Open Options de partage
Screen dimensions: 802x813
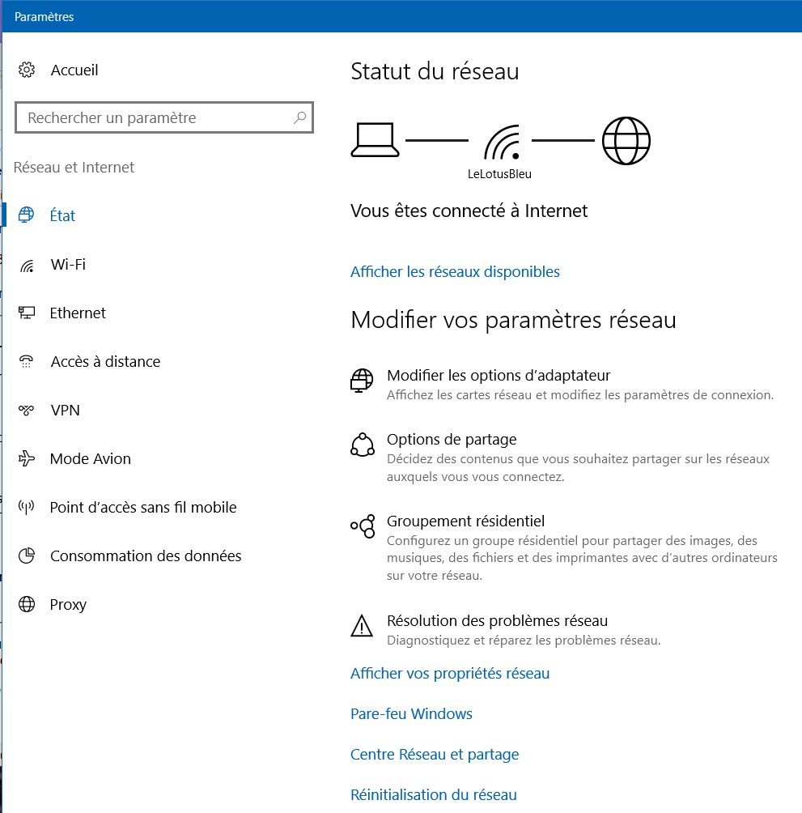tap(452, 440)
